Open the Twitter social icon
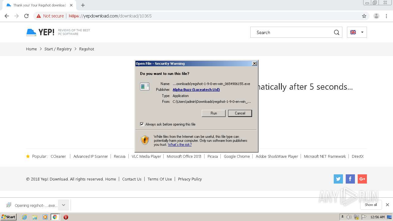 point(338,179)
